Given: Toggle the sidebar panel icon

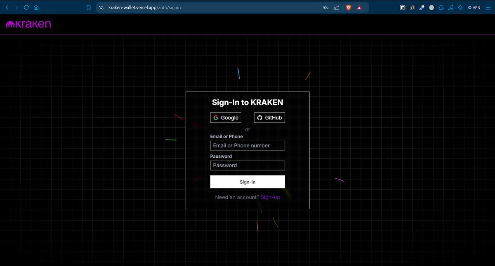Looking at the screenshot, I should pos(403,7).
